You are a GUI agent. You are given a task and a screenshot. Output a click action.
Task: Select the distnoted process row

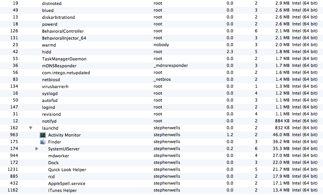click(x=162, y=3)
